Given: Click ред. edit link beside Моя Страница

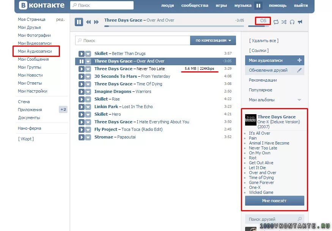Looking at the screenshot, I should [x=60, y=19].
